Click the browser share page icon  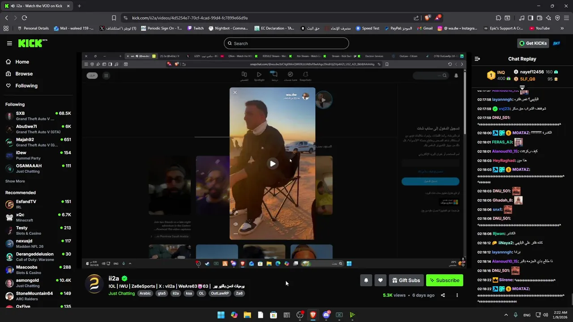tap(416, 18)
